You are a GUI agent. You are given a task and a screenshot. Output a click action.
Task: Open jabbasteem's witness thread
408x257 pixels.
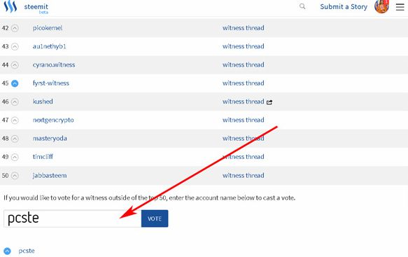243,176
